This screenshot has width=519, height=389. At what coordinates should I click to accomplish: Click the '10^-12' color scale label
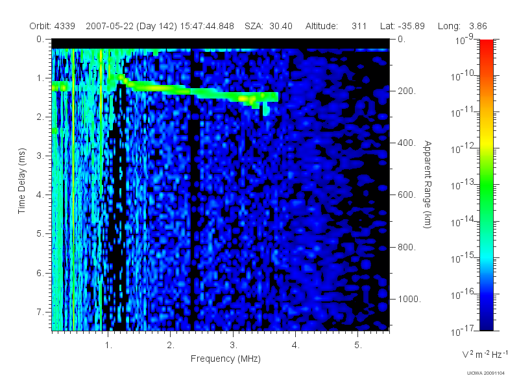pos(464,148)
